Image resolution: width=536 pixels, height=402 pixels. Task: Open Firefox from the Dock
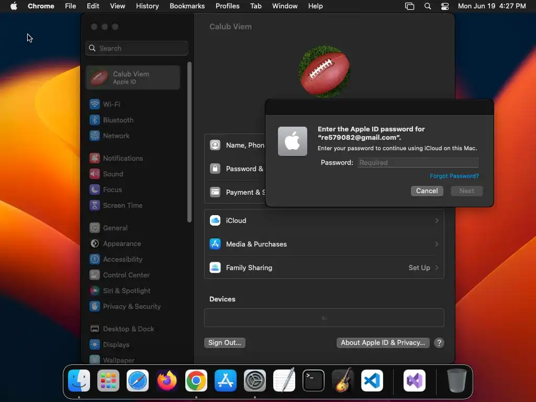coord(167,381)
